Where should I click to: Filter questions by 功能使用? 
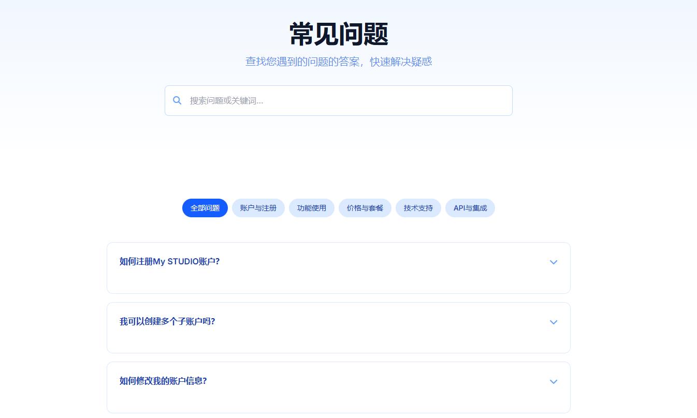click(x=312, y=208)
